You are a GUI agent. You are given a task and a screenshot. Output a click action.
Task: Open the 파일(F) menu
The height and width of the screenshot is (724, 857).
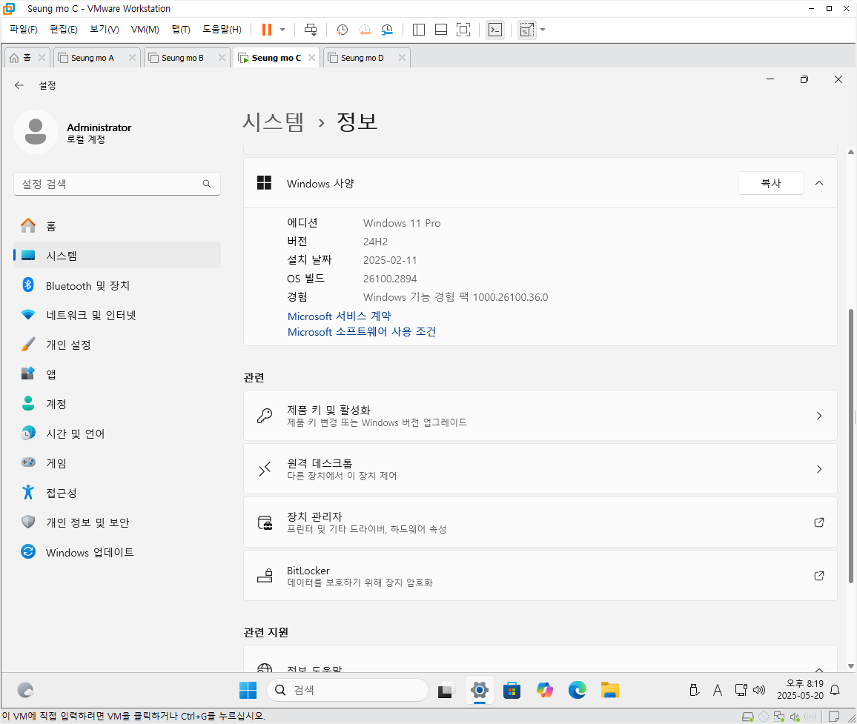[24, 30]
